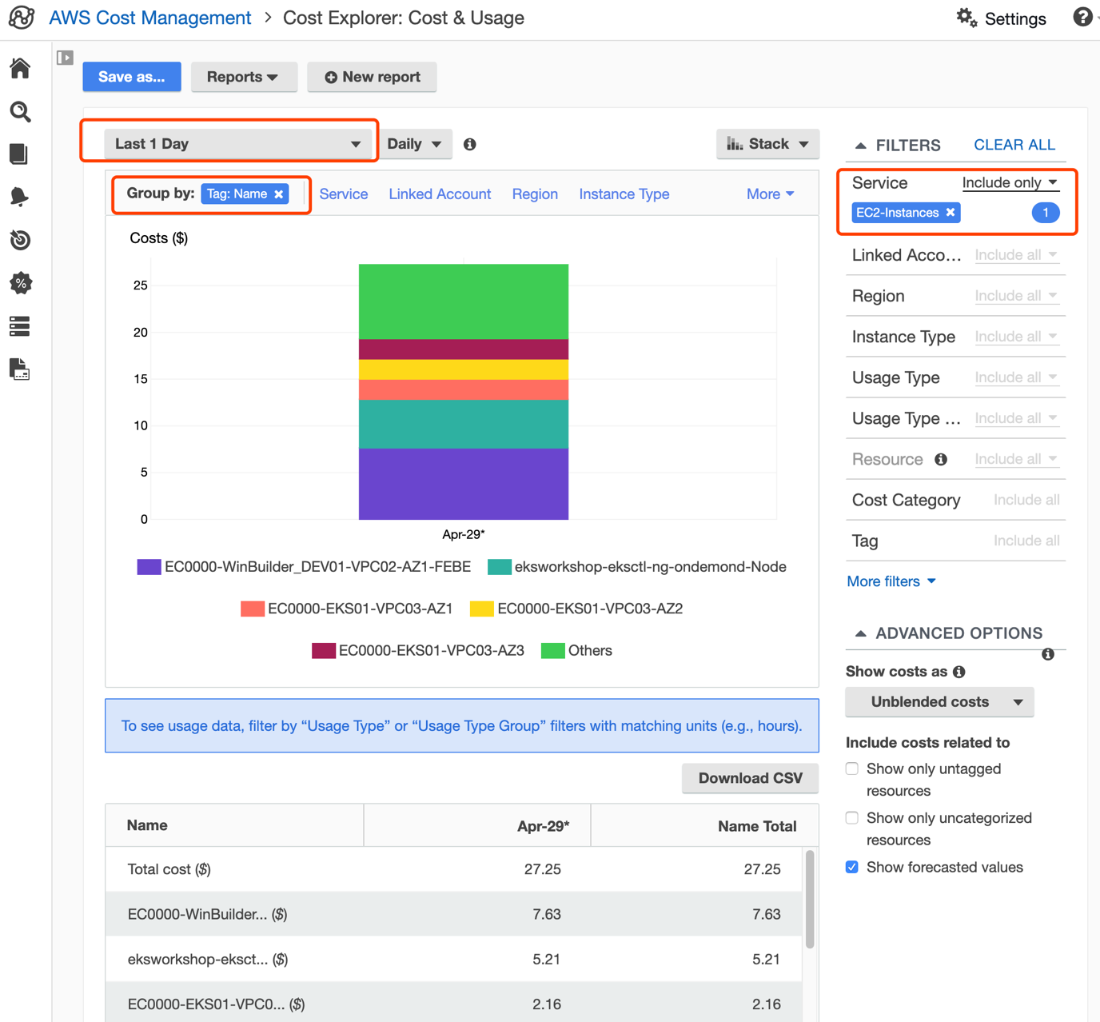Click info icon beside Resource filter

(941, 460)
